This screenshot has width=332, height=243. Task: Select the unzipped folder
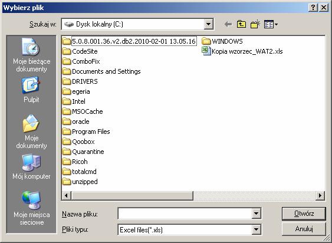click(x=80, y=182)
